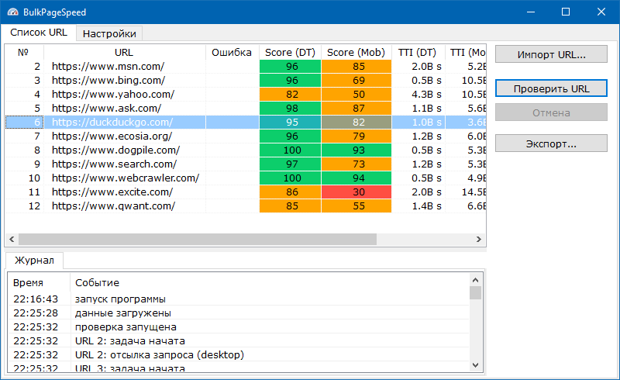Sort by the URL column header
Image resolution: width=620 pixels, height=380 pixels.
point(124,52)
